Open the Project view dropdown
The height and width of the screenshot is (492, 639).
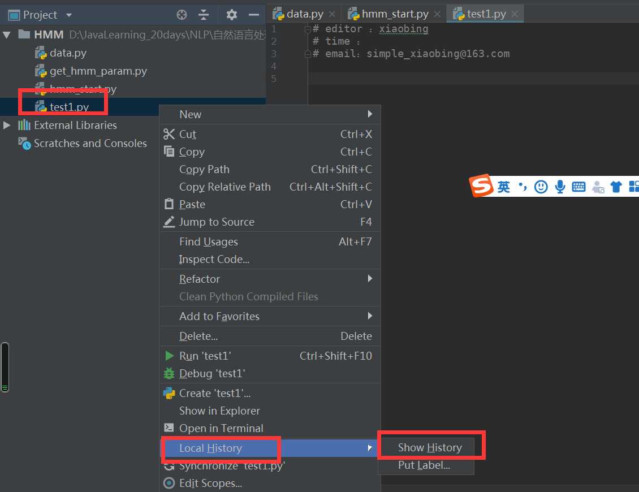pyautogui.click(x=69, y=15)
